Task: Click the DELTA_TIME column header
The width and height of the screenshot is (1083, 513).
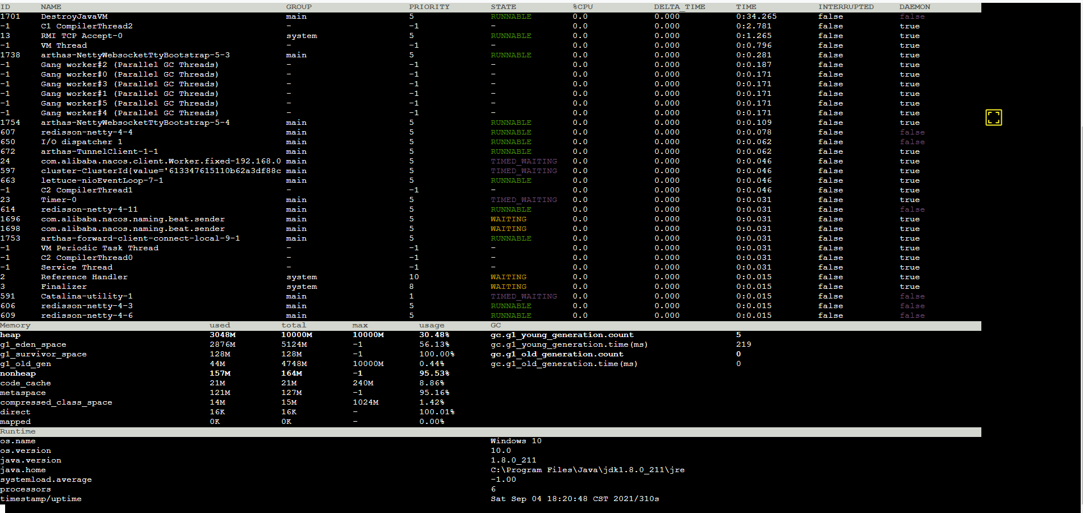Action: pyautogui.click(x=679, y=7)
